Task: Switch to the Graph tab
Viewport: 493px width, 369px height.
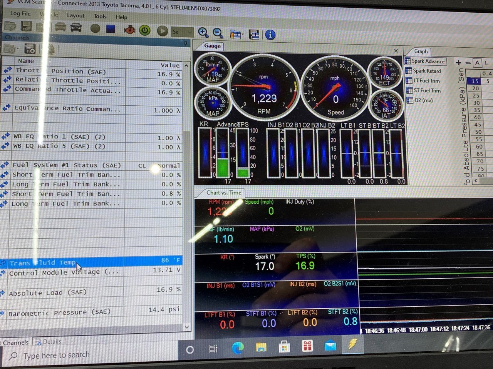Action: click(x=421, y=51)
